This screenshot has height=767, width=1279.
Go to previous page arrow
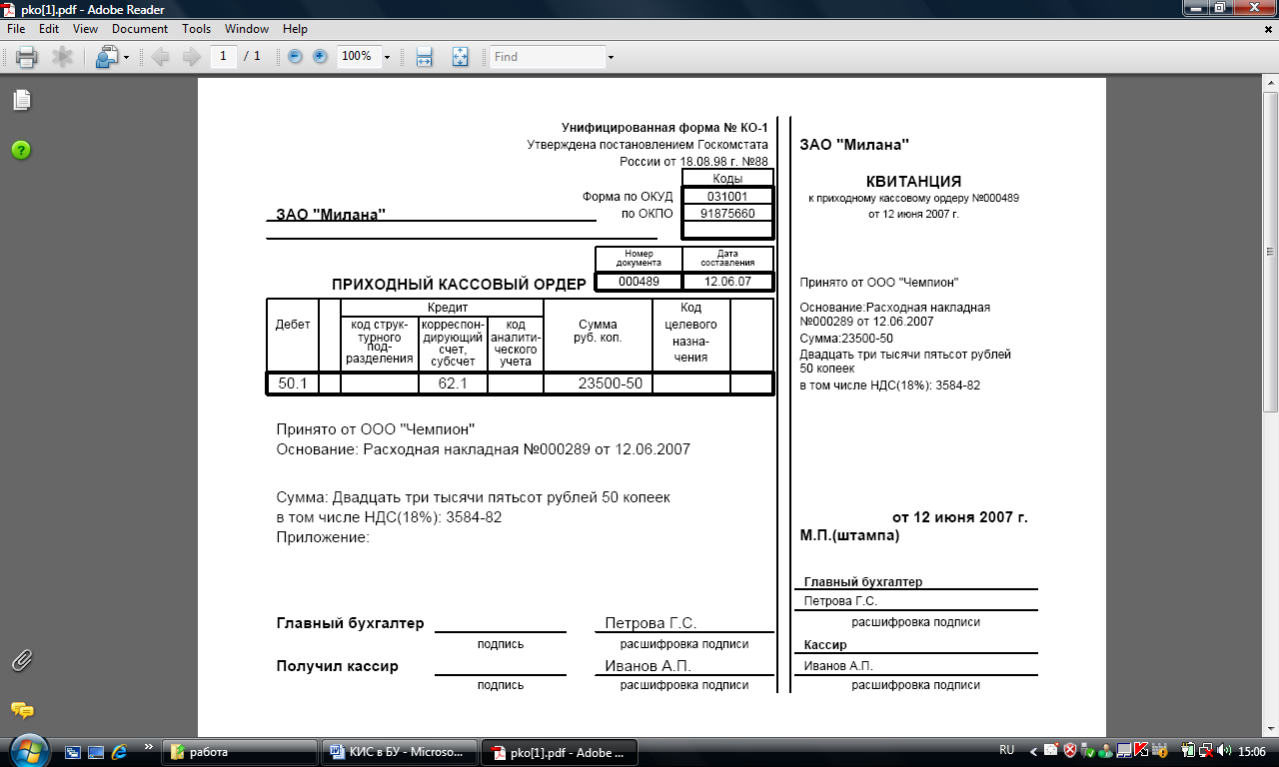tap(161, 57)
